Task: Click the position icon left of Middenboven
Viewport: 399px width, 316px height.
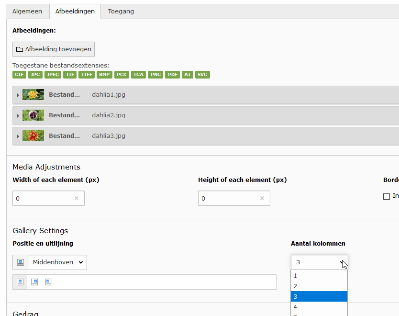Action: tap(20, 262)
